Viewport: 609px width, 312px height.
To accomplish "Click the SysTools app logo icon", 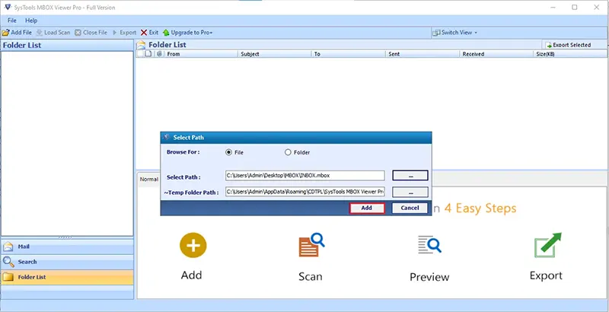I will click(x=7, y=8).
